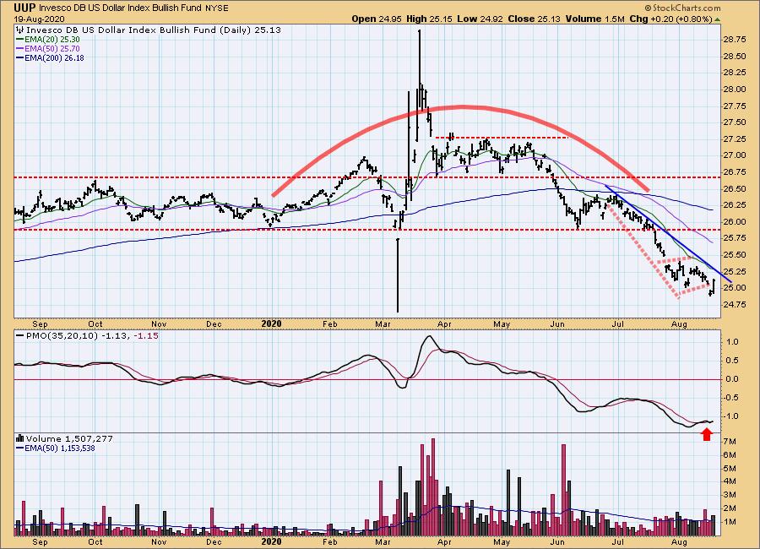760x549 pixels.
Task: Click the Chg +0.20 (+0.80%) value
Action: [670, 19]
